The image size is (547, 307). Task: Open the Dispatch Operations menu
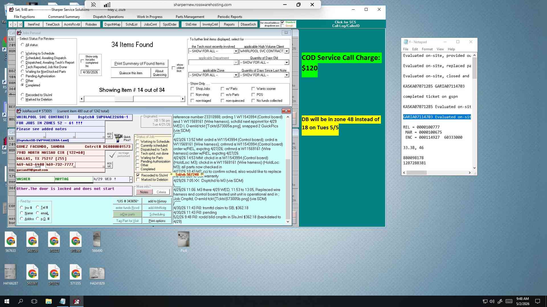[x=108, y=17]
